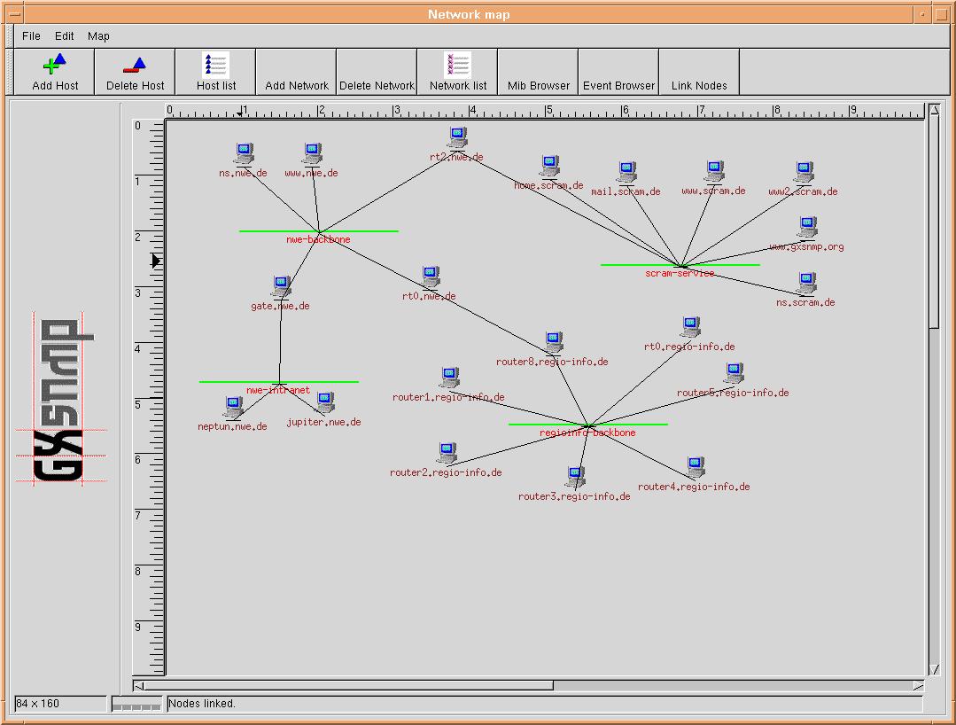956x725 pixels.
Task: Select the rt2.nwe.de host icon
Action: click(457, 138)
